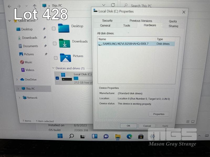Viewport: 210px width, 157px height.
Task: Open Microsoft Store from the taskbar
Action: (x=141, y=136)
